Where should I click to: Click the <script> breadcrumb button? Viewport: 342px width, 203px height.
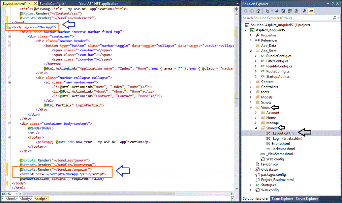41,199
